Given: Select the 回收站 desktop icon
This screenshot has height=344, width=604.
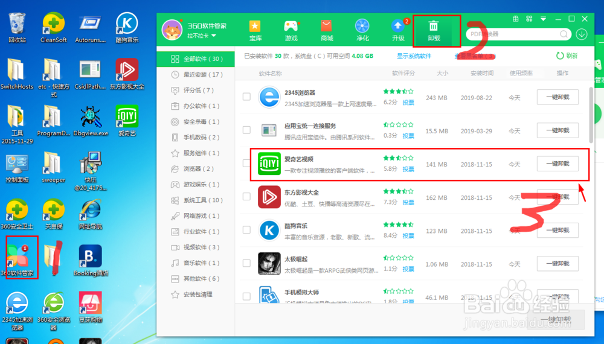Looking at the screenshot, I should [x=17, y=27].
